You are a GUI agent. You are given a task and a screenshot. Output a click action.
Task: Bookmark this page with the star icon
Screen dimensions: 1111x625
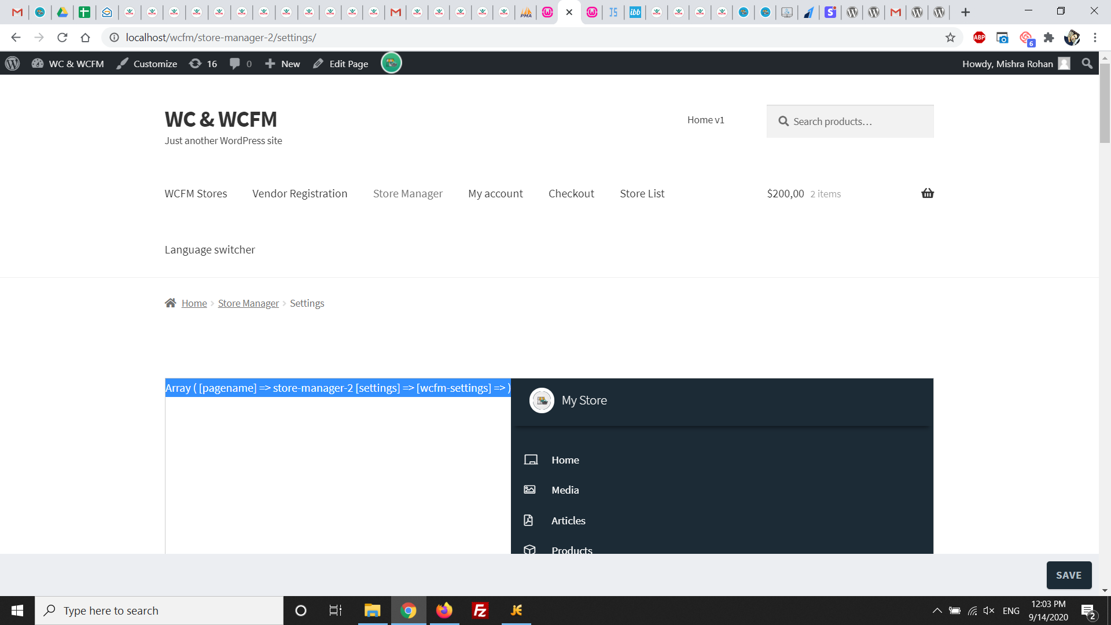click(x=950, y=38)
